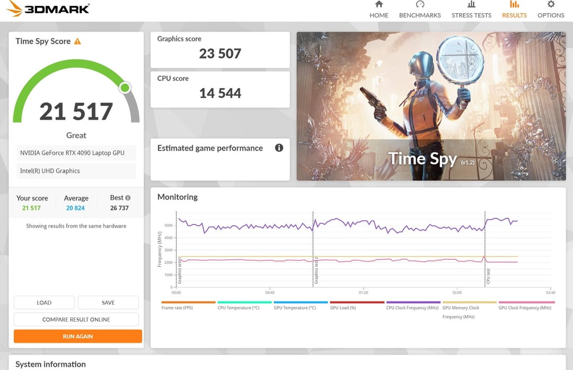Click the System information heading
573x370 pixels.
(x=50, y=364)
